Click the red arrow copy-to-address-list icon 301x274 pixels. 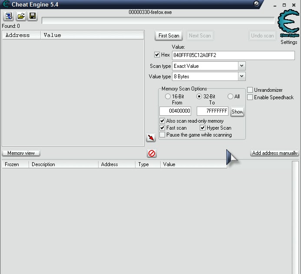tap(151, 137)
